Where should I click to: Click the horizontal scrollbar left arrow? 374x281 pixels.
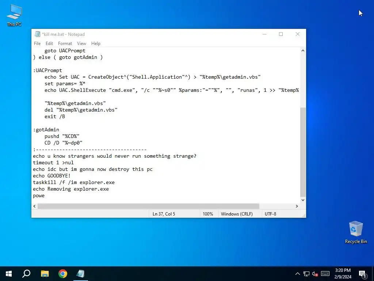(x=35, y=206)
